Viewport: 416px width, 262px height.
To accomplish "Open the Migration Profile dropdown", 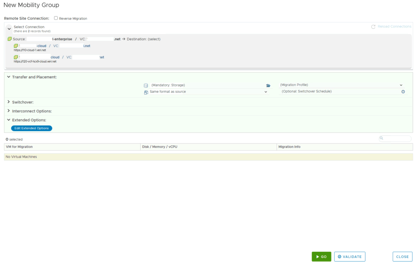I will 341,85.
